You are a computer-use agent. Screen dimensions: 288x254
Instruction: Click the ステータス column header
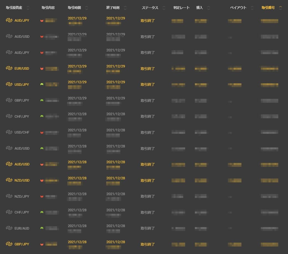point(150,8)
